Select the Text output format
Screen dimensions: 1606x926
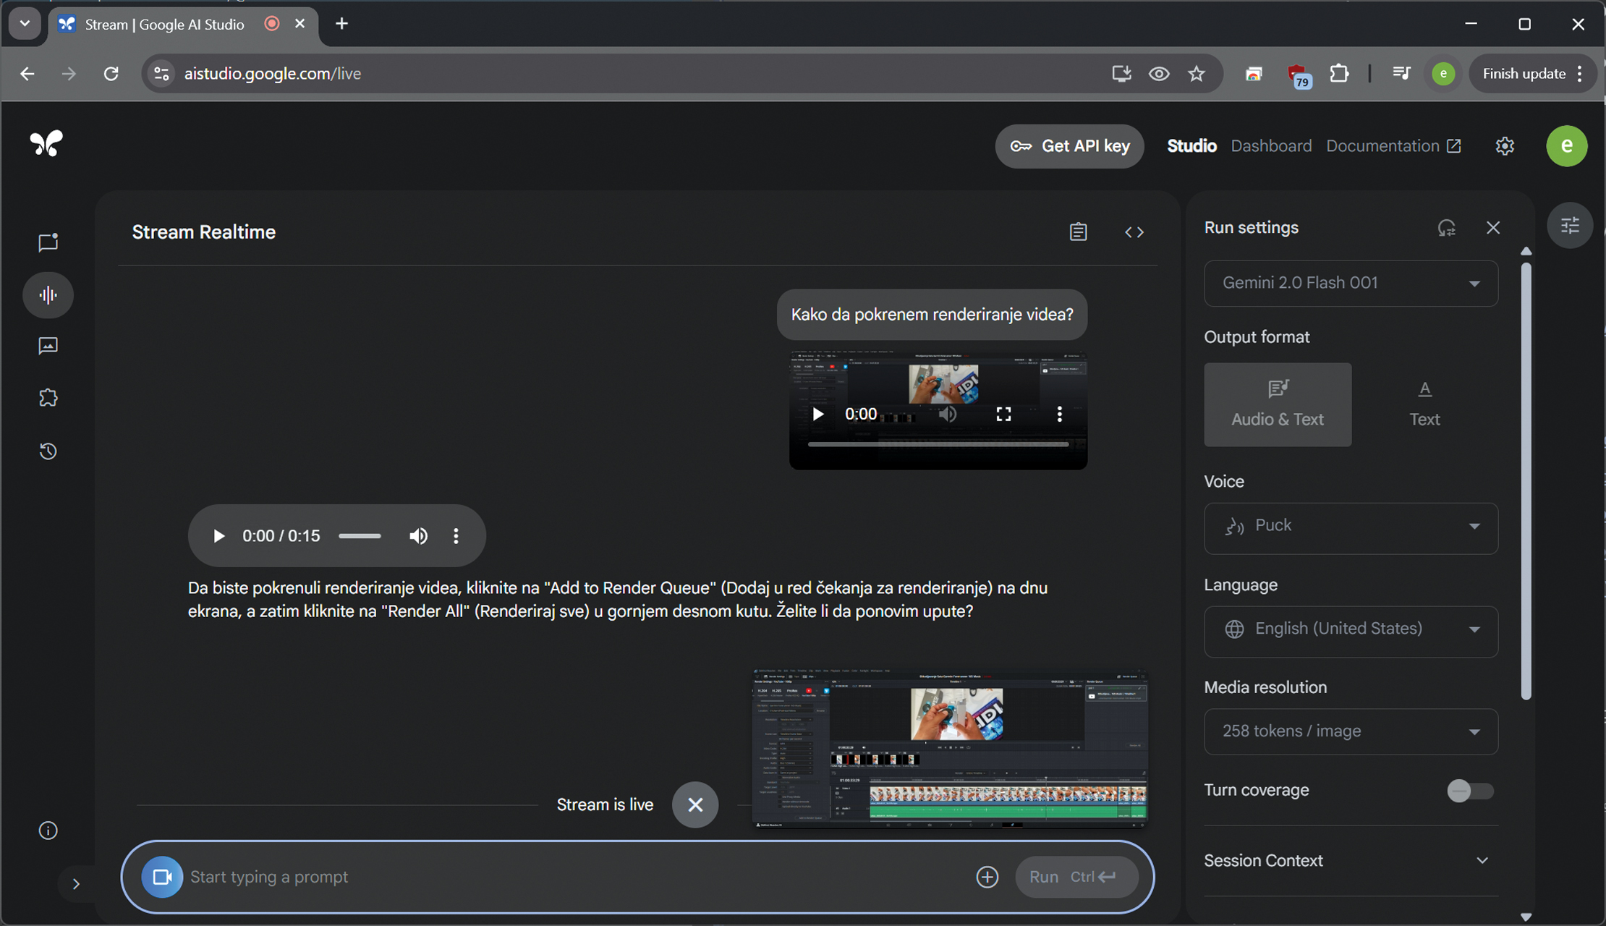pos(1424,404)
